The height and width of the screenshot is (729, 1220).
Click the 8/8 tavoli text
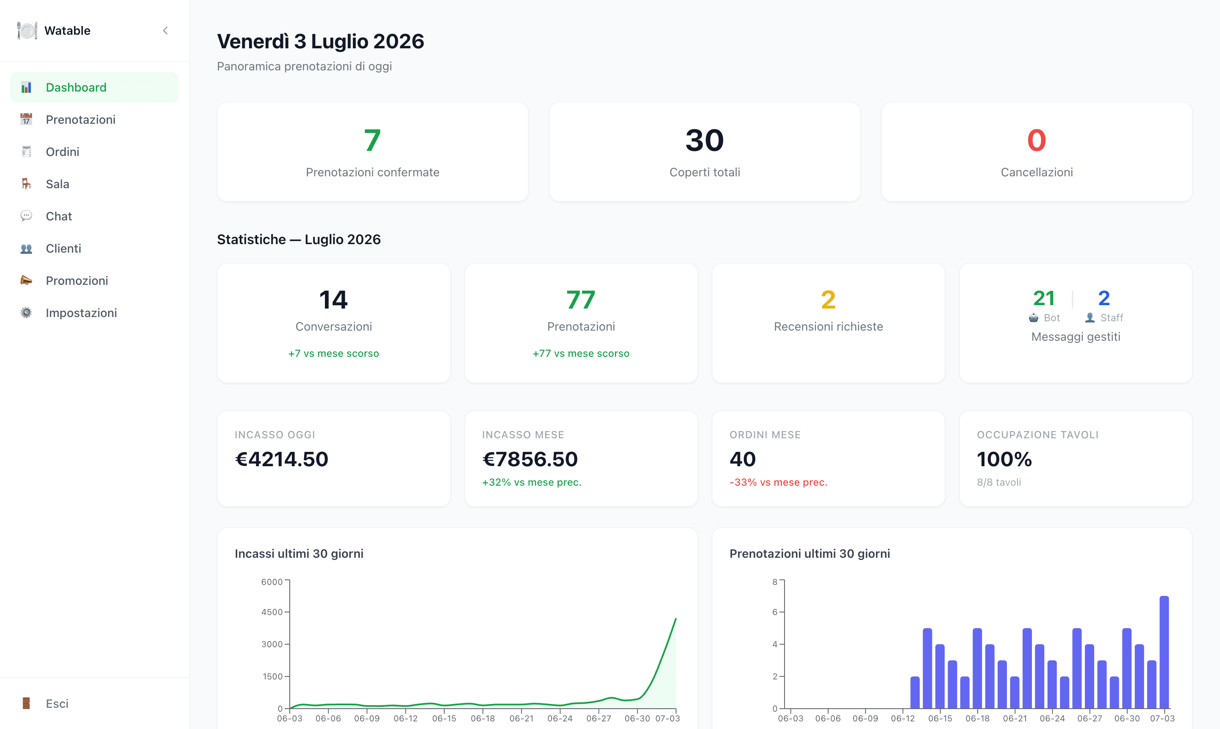pos(999,482)
